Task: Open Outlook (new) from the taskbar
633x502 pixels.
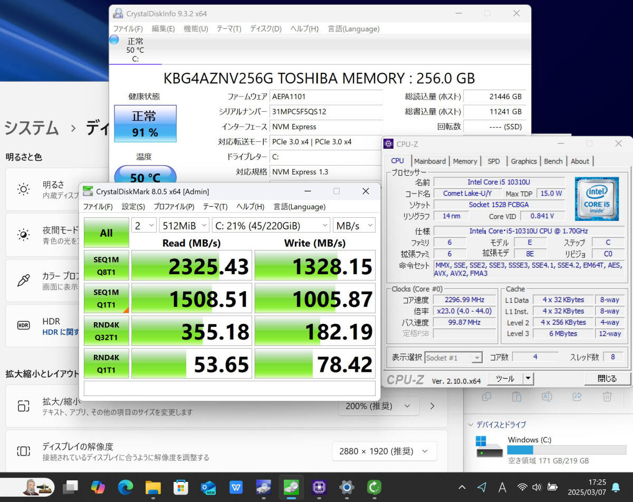Action: 208,487
